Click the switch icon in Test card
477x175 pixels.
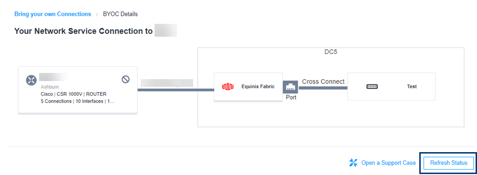point(372,86)
